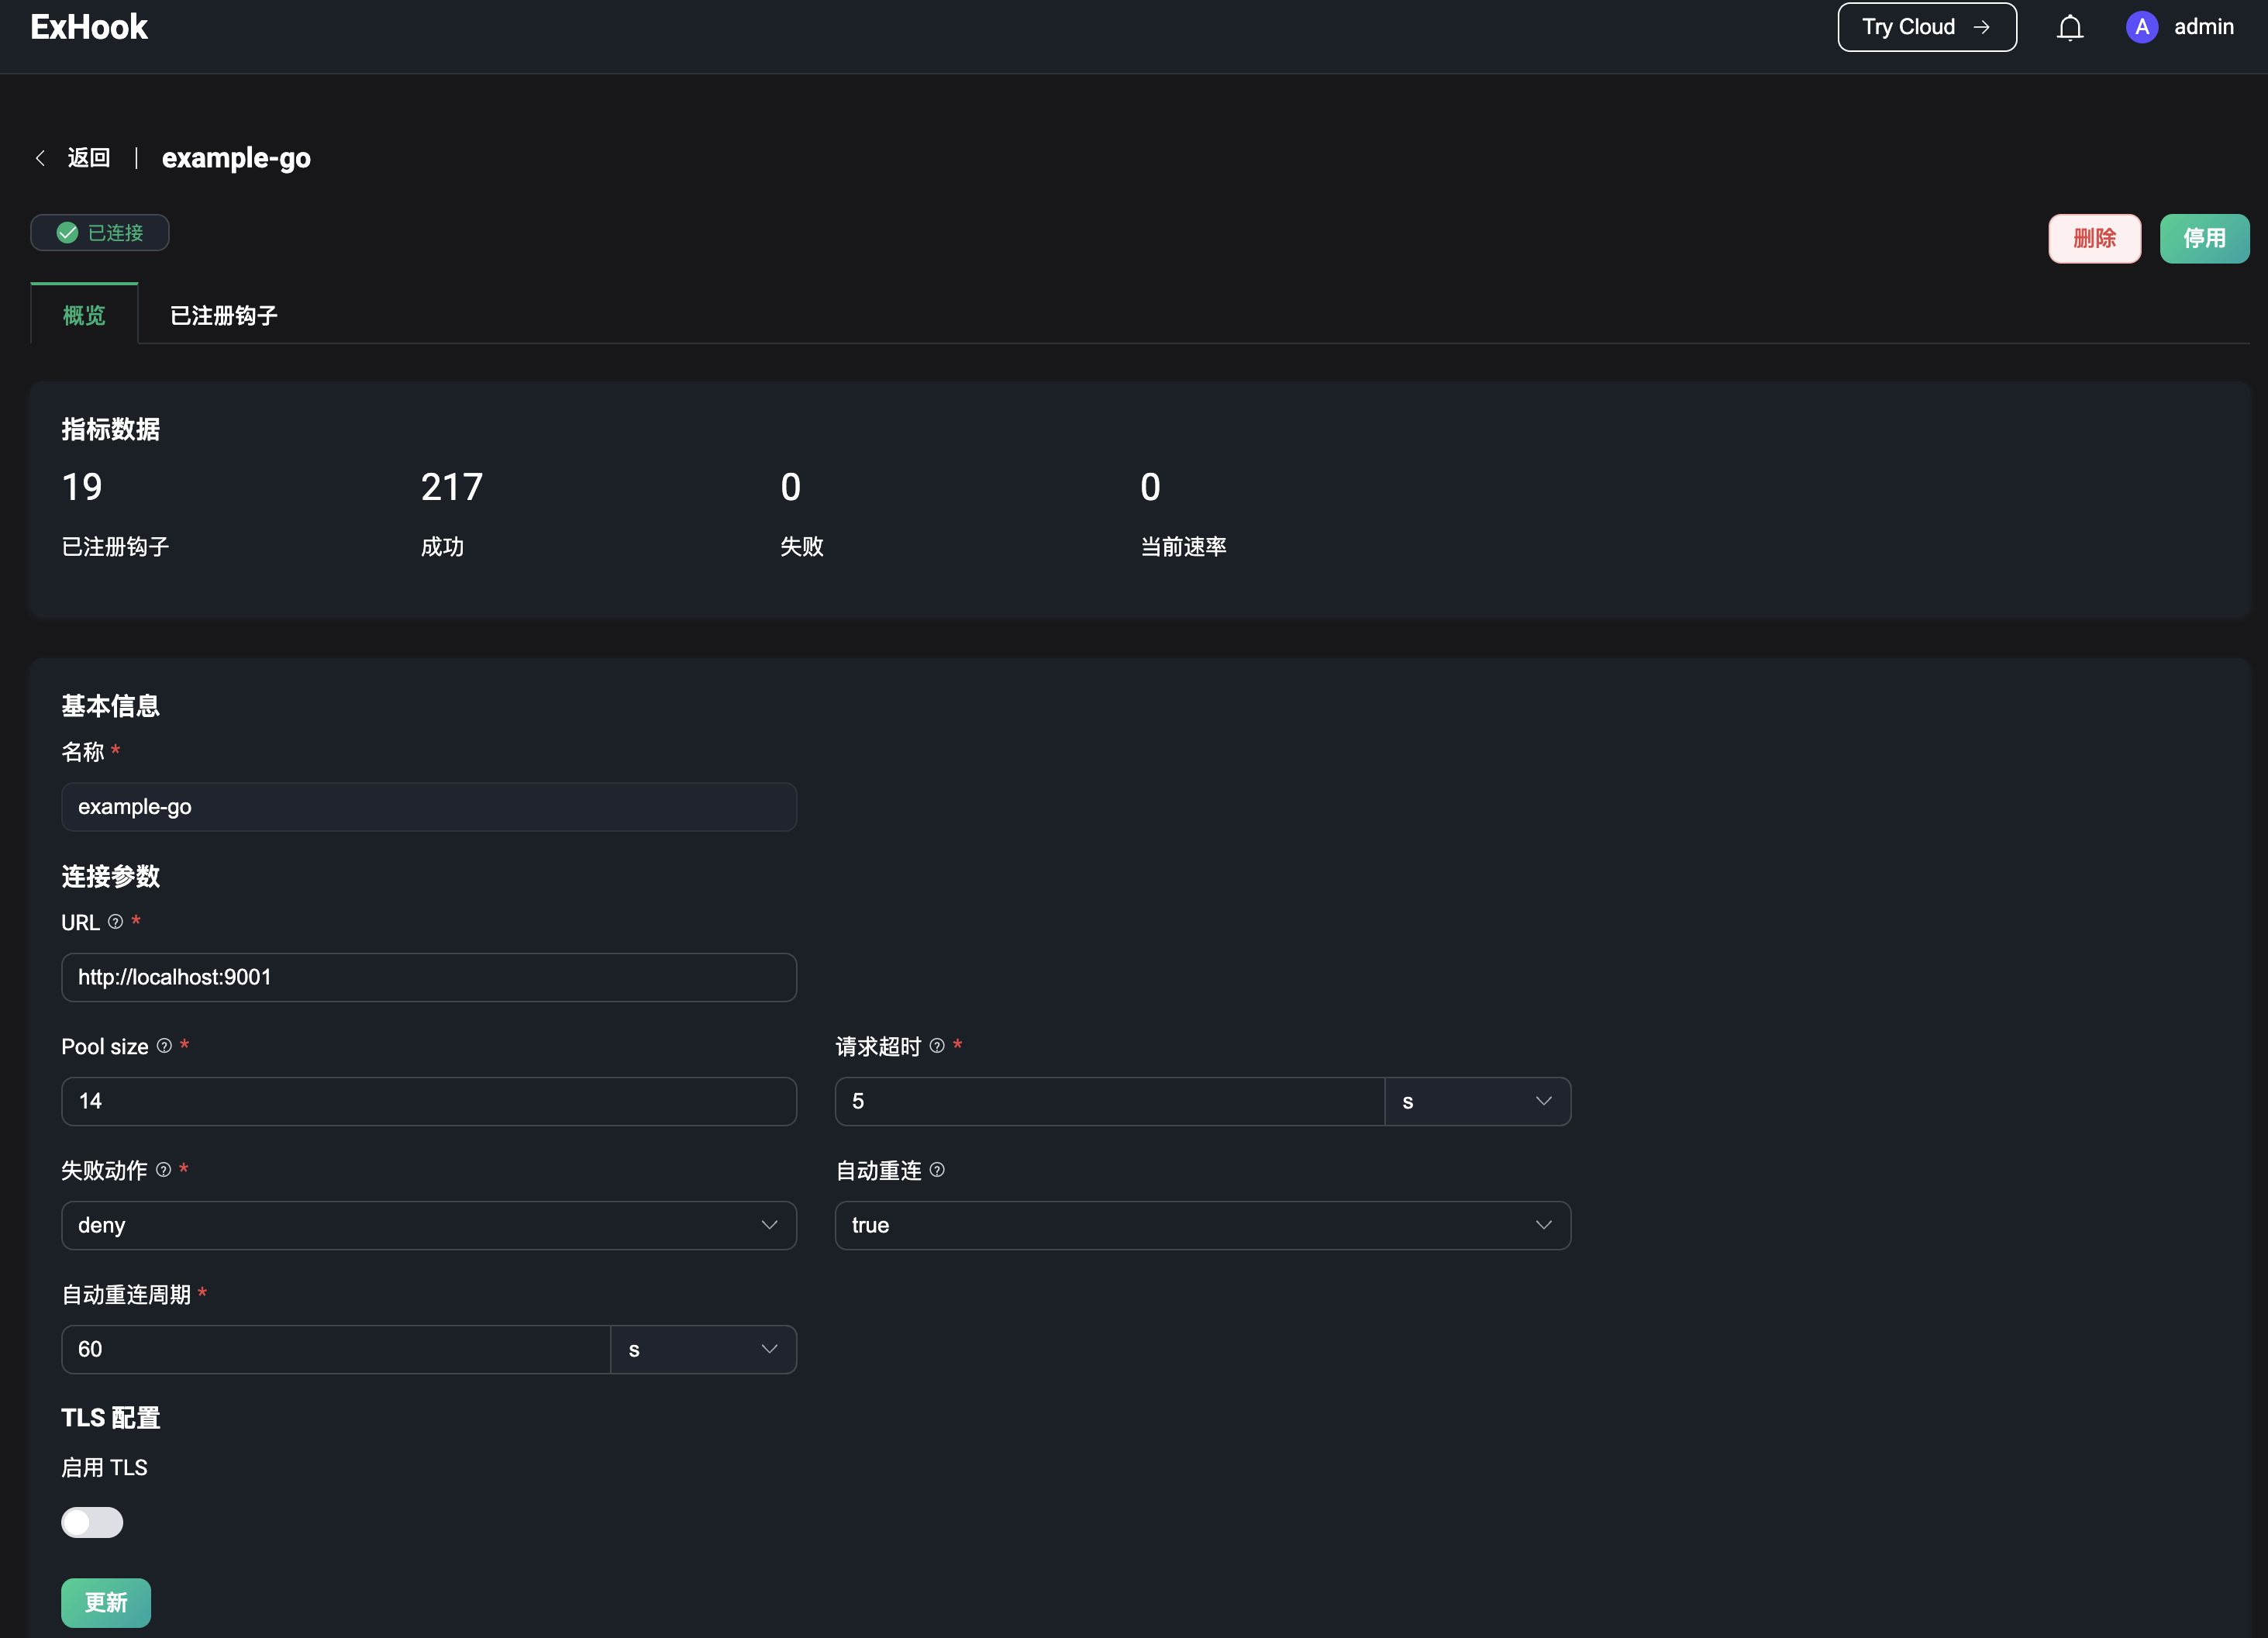Switch to the 已注册钩子 tab

[x=224, y=316]
